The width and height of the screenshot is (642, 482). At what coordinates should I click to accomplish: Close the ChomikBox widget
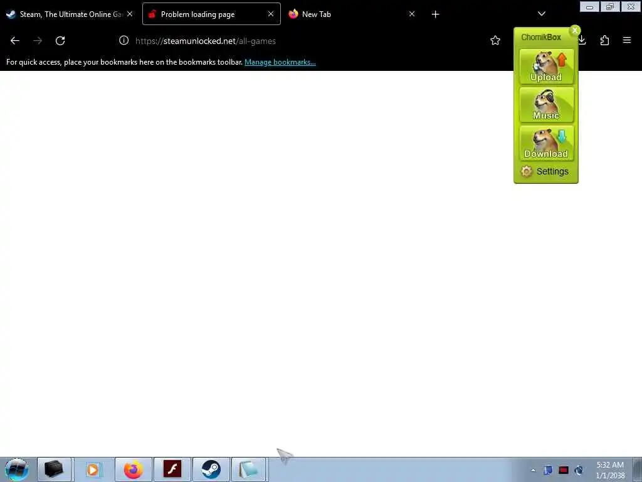point(575,30)
